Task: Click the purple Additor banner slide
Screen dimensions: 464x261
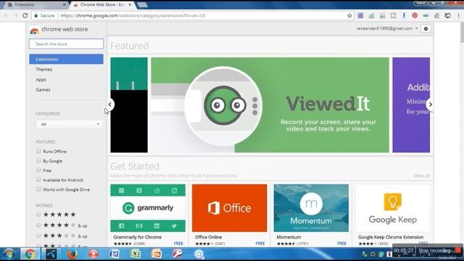Action: click(411, 105)
